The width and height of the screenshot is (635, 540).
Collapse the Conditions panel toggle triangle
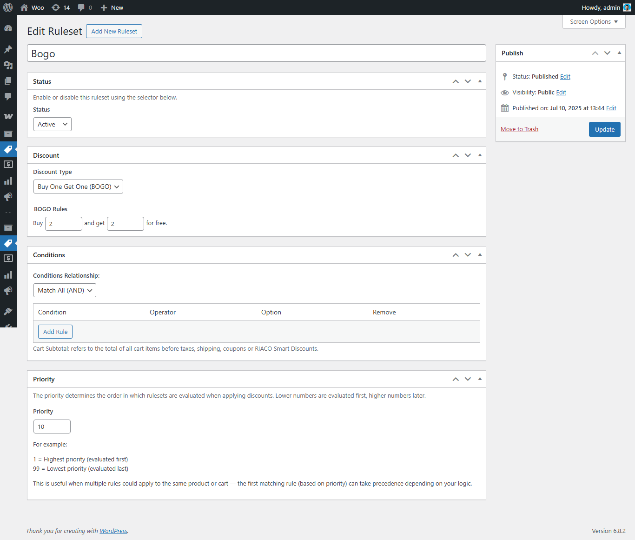tap(480, 255)
